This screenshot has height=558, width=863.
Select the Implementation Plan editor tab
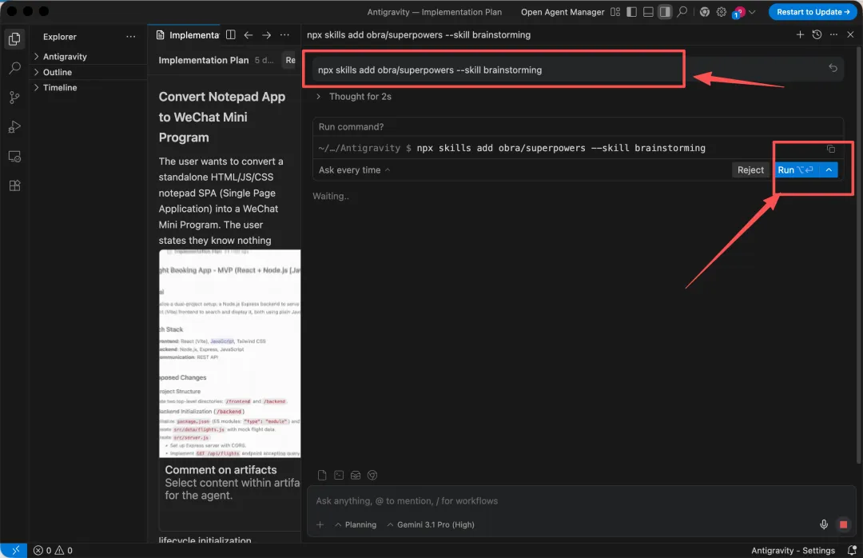coord(189,34)
